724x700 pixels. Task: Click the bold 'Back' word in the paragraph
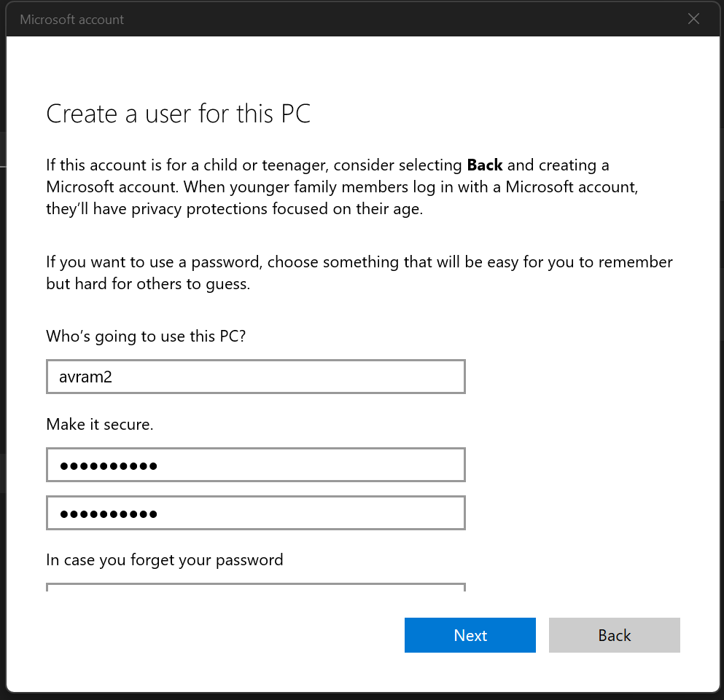pyautogui.click(x=485, y=165)
